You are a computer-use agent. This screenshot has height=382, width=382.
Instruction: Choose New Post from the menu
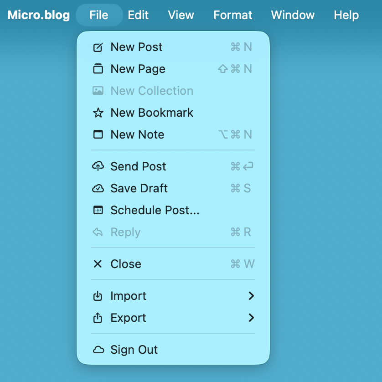(173, 47)
